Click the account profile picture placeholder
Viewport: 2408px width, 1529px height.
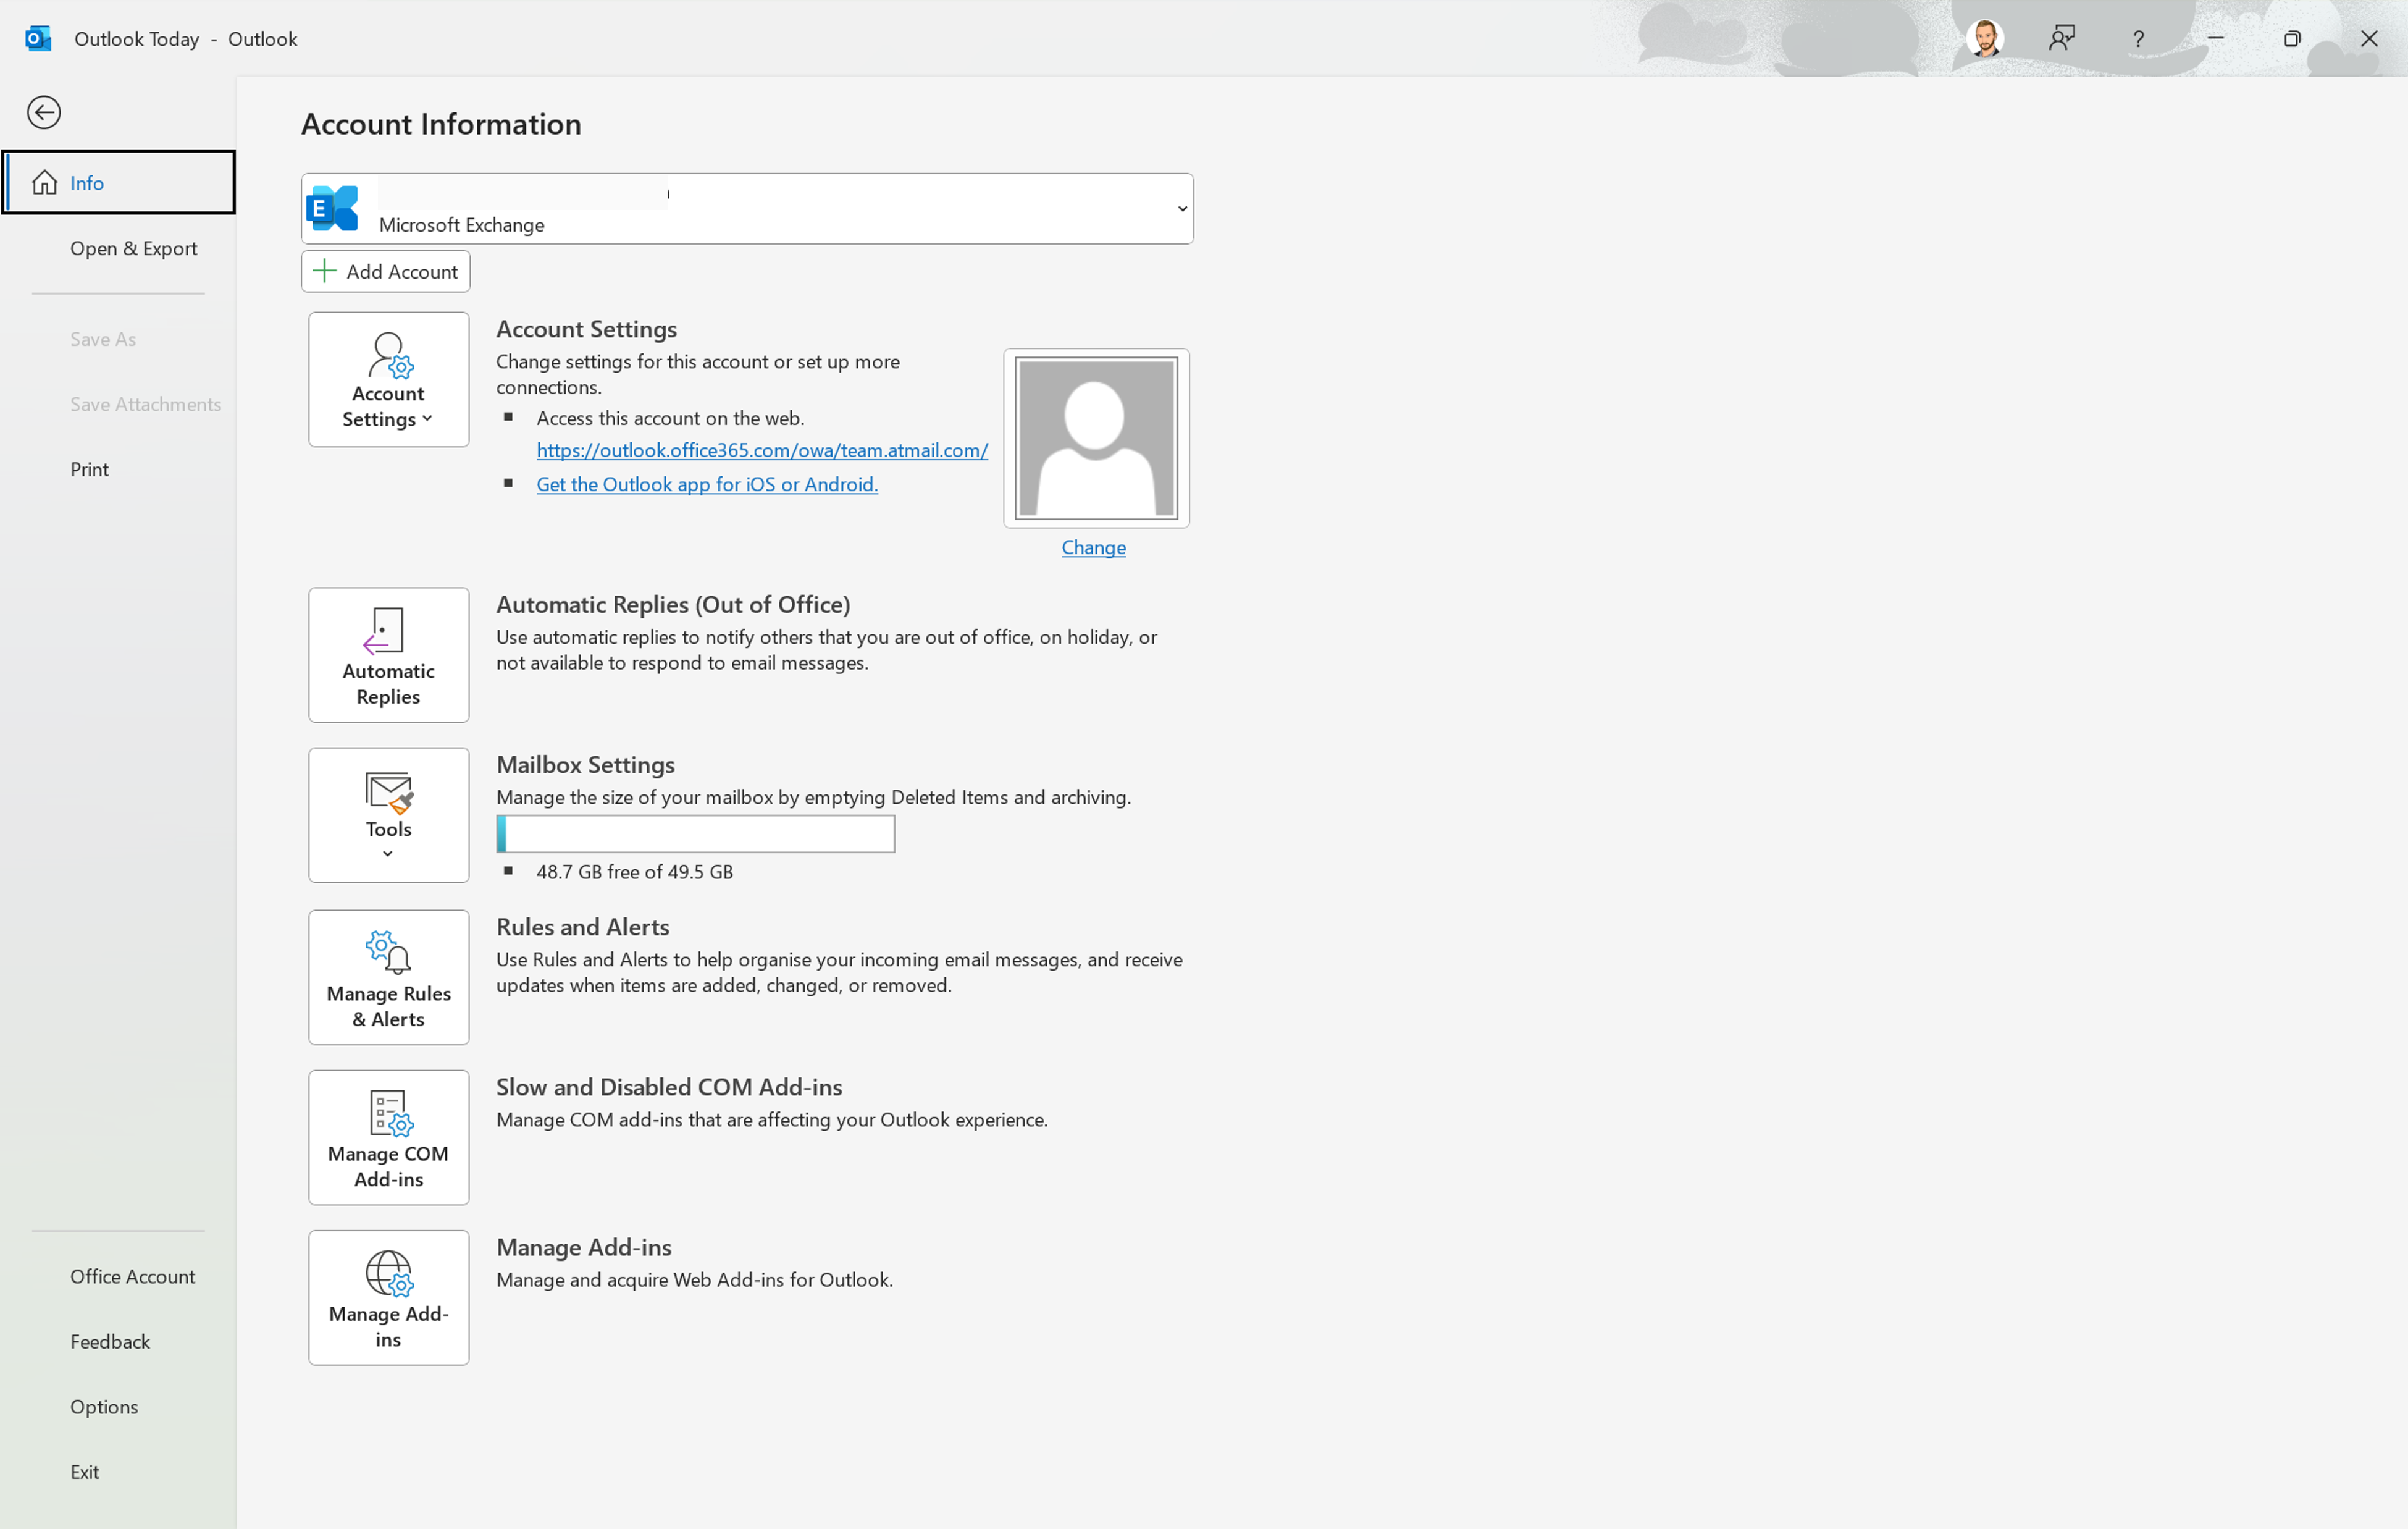pyautogui.click(x=1096, y=438)
